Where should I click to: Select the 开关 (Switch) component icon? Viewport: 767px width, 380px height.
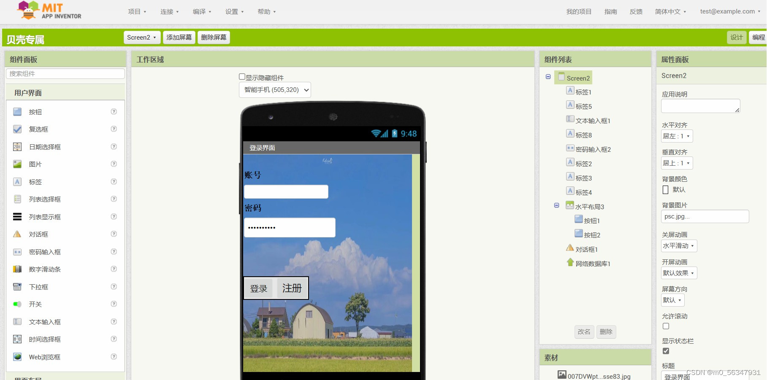pyautogui.click(x=17, y=304)
